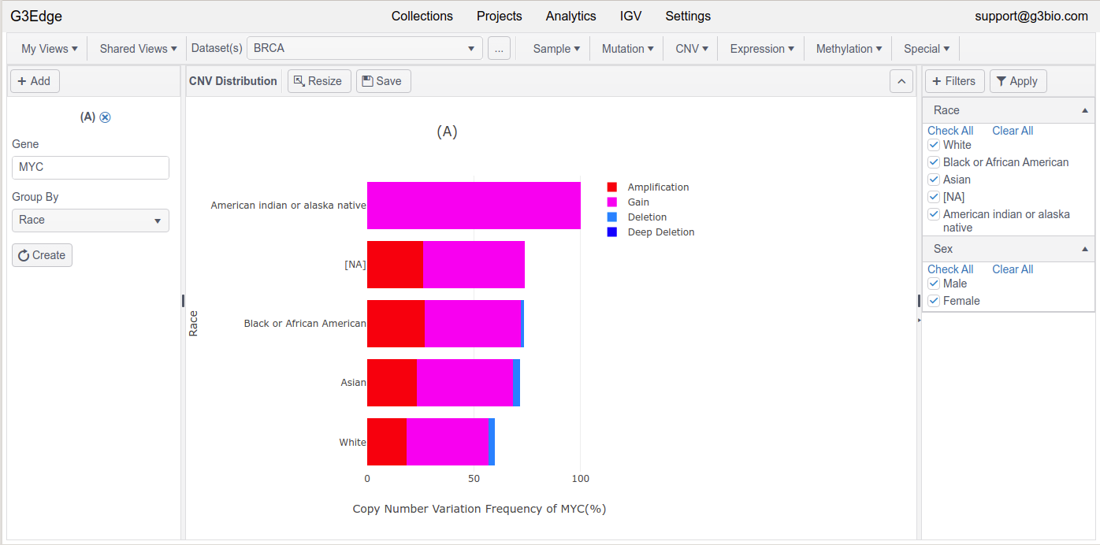The image size is (1100, 545).
Task: Click the left panel splitter handle
Action: pyautogui.click(x=183, y=301)
